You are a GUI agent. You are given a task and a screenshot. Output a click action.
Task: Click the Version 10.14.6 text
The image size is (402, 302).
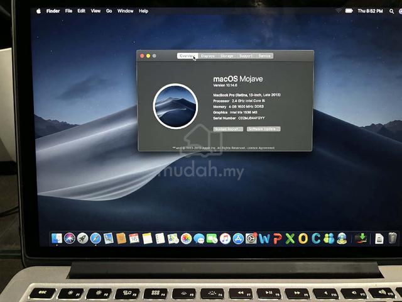(x=225, y=86)
